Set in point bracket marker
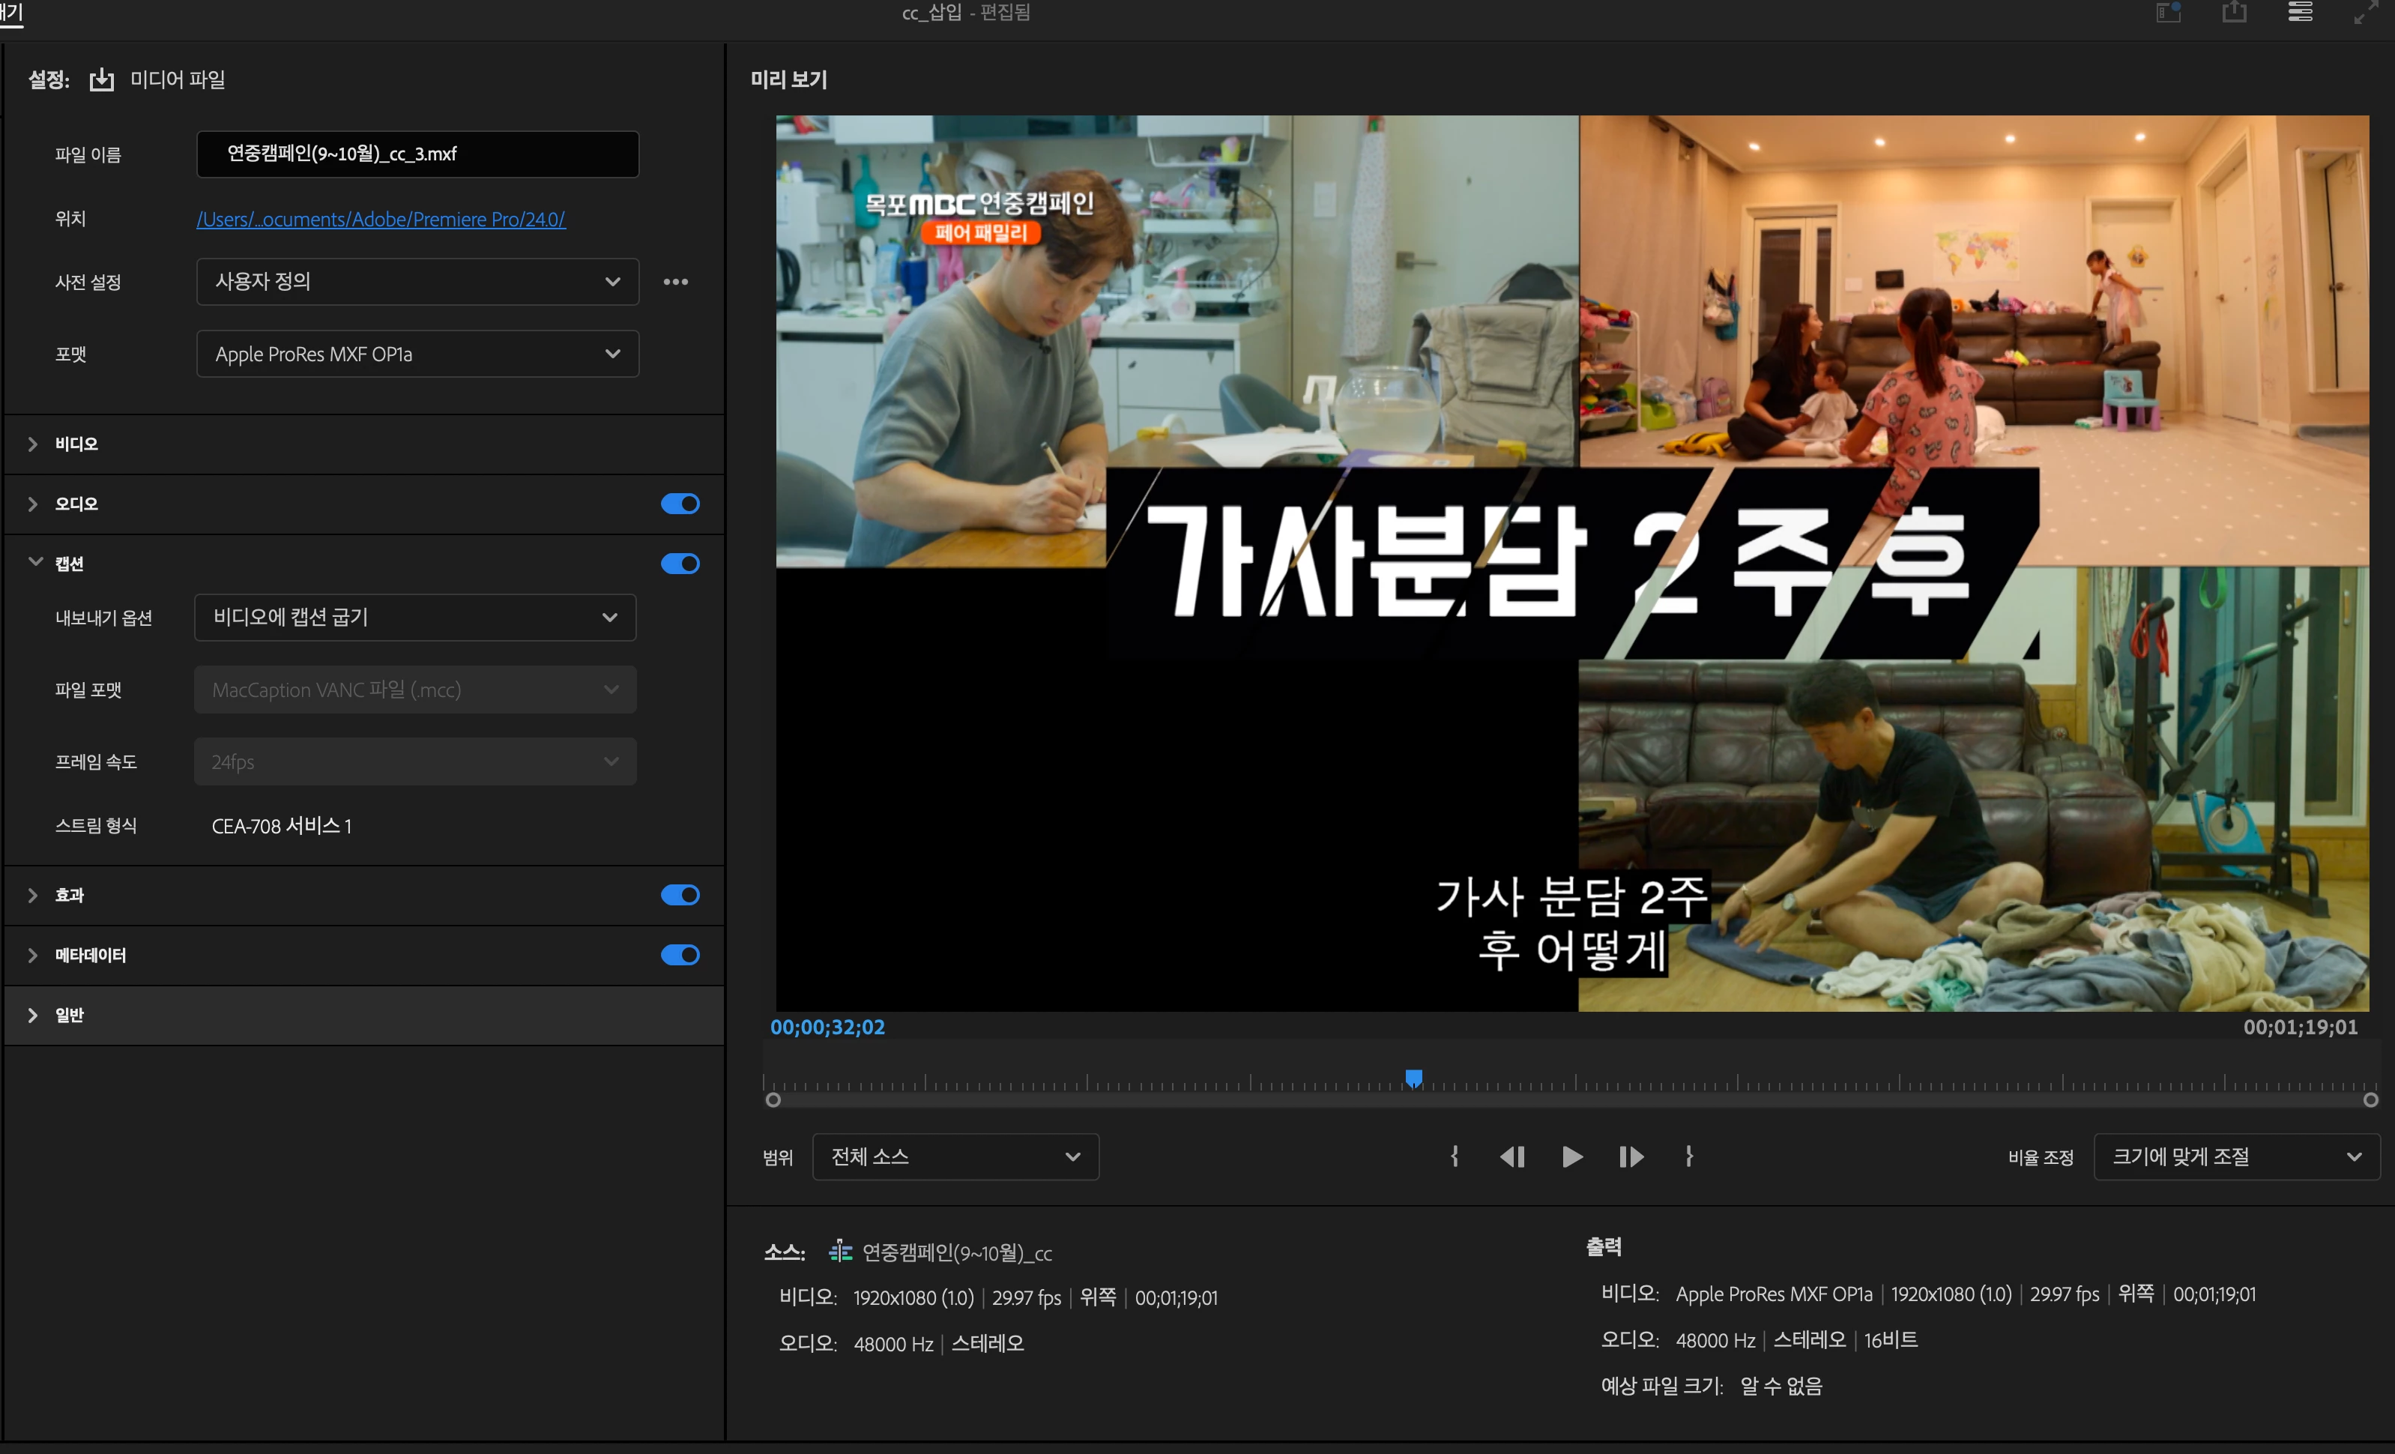Viewport: 2395px width, 1454px height. (1455, 1156)
